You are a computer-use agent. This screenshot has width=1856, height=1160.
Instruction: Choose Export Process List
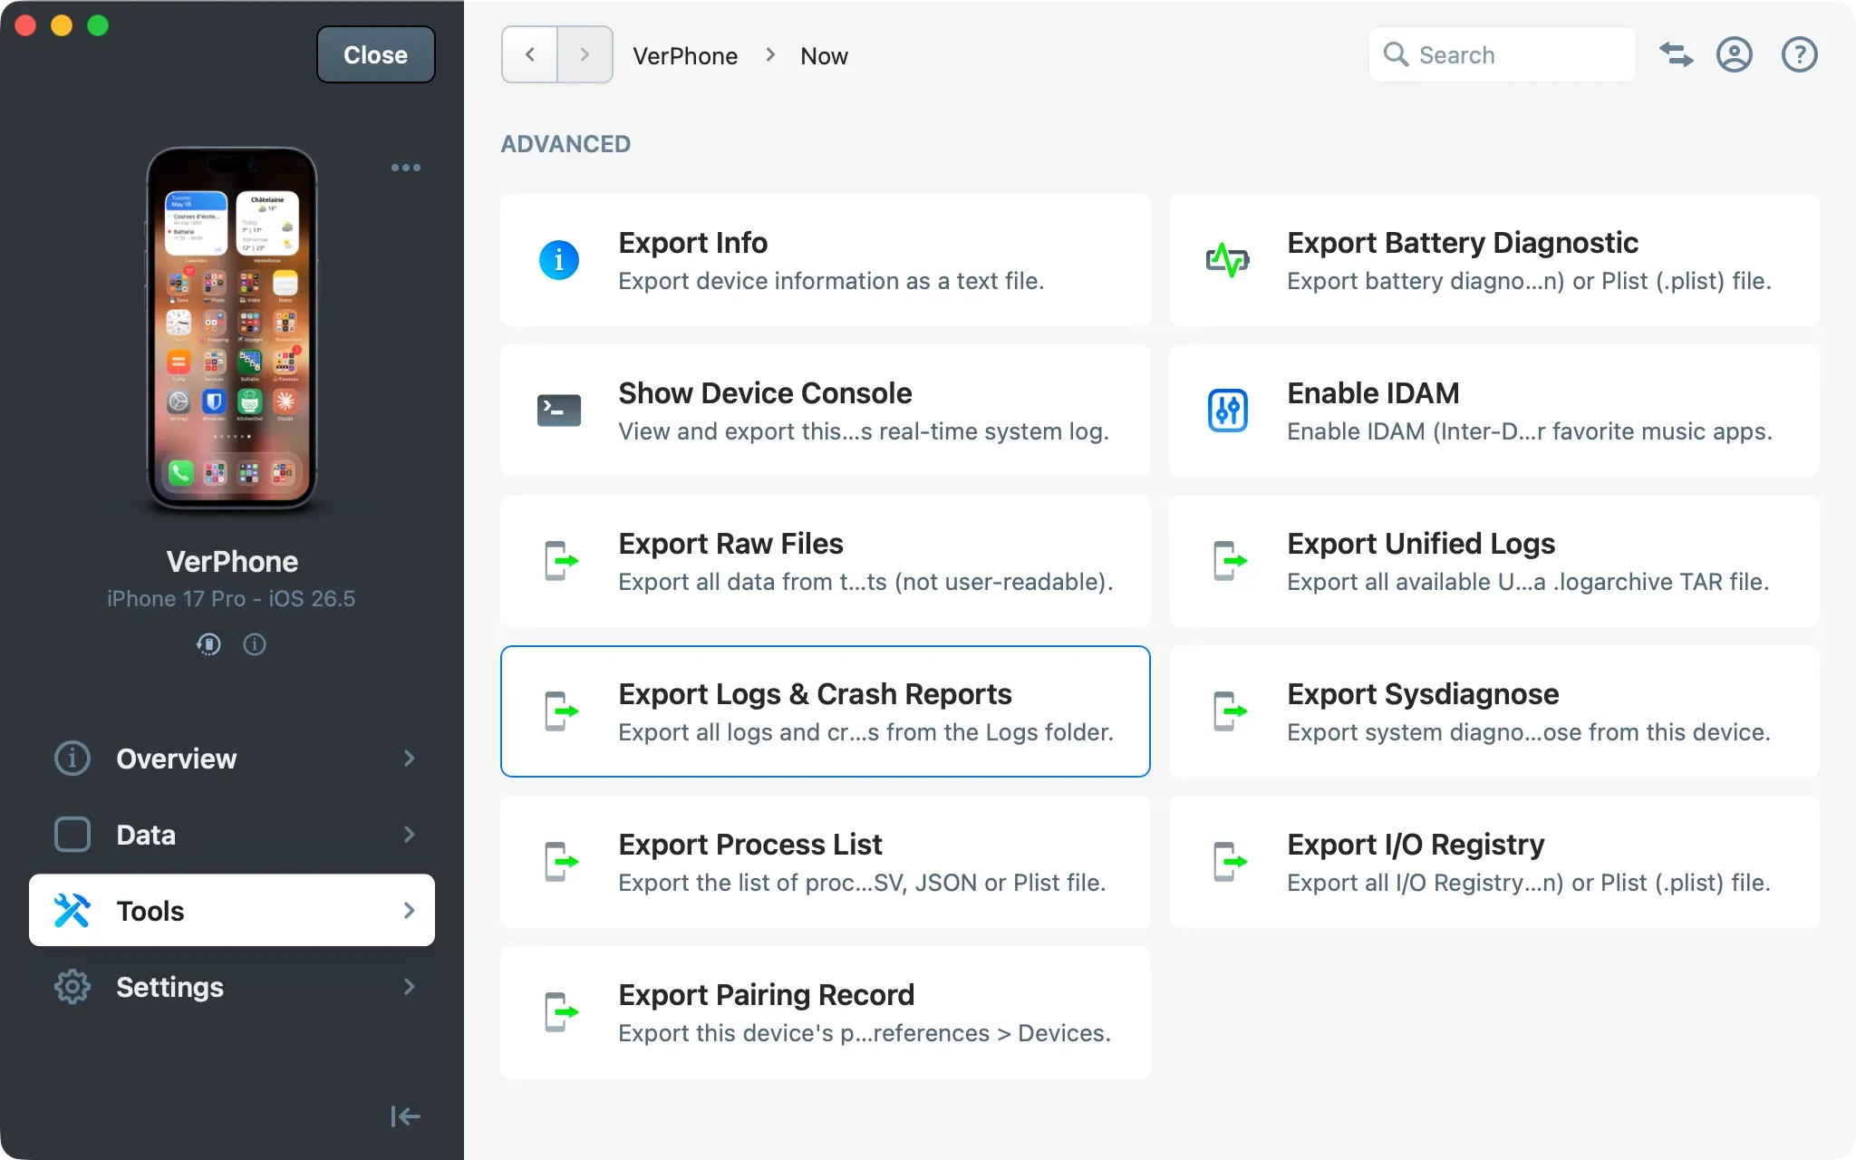[x=826, y=862]
